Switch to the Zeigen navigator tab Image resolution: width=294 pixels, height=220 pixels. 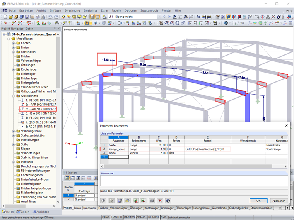pos(23,212)
